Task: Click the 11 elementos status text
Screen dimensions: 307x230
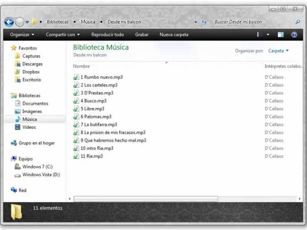Action: tap(48, 208)
